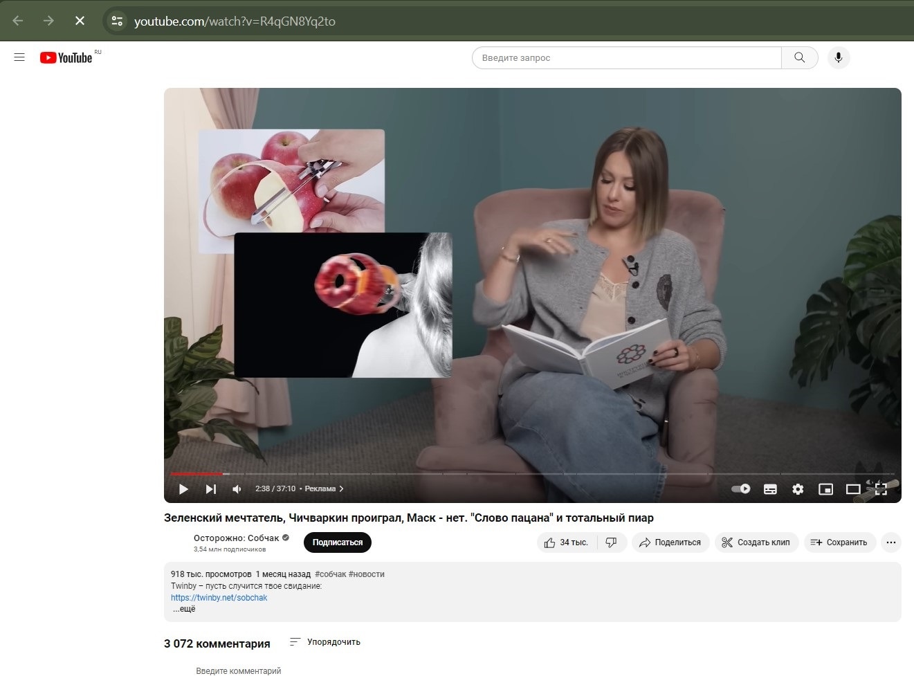Dislike the video
This screenshot has width=914, height=676.
[611, 542]
